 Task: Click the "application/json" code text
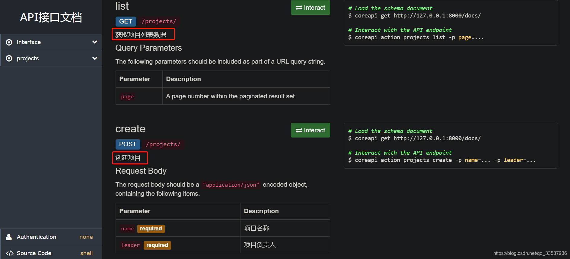coord(231,185)
